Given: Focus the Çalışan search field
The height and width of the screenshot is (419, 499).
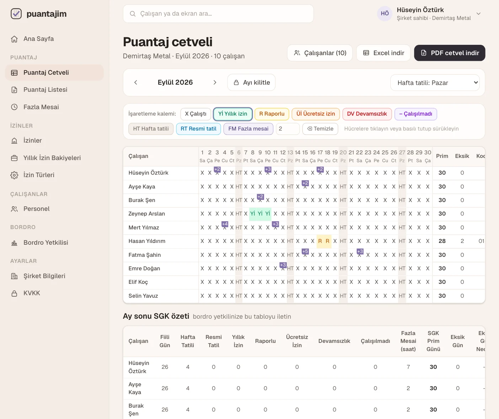Looking at the screenshot, I should 218,14.
